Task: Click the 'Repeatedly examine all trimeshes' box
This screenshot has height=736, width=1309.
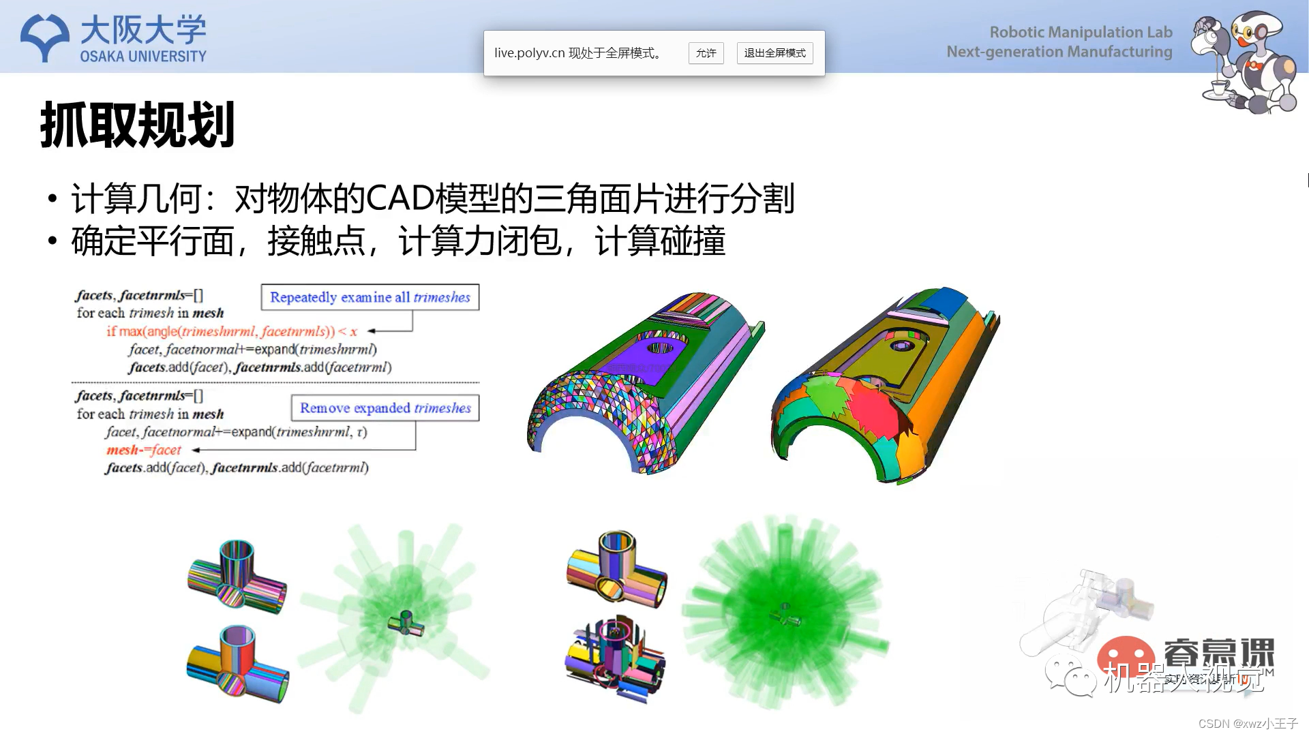Action: coord(370,297)
